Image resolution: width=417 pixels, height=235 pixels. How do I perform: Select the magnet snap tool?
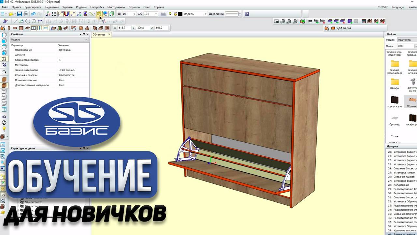point(66,14)
